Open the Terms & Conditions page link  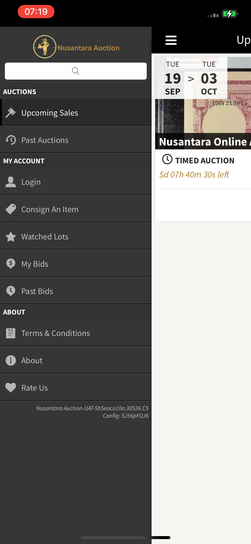[56, 333]
